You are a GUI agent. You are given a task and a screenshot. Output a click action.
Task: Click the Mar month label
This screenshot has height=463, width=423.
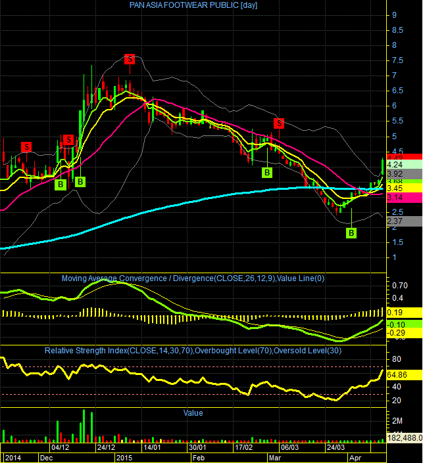(x=275, y=458)
